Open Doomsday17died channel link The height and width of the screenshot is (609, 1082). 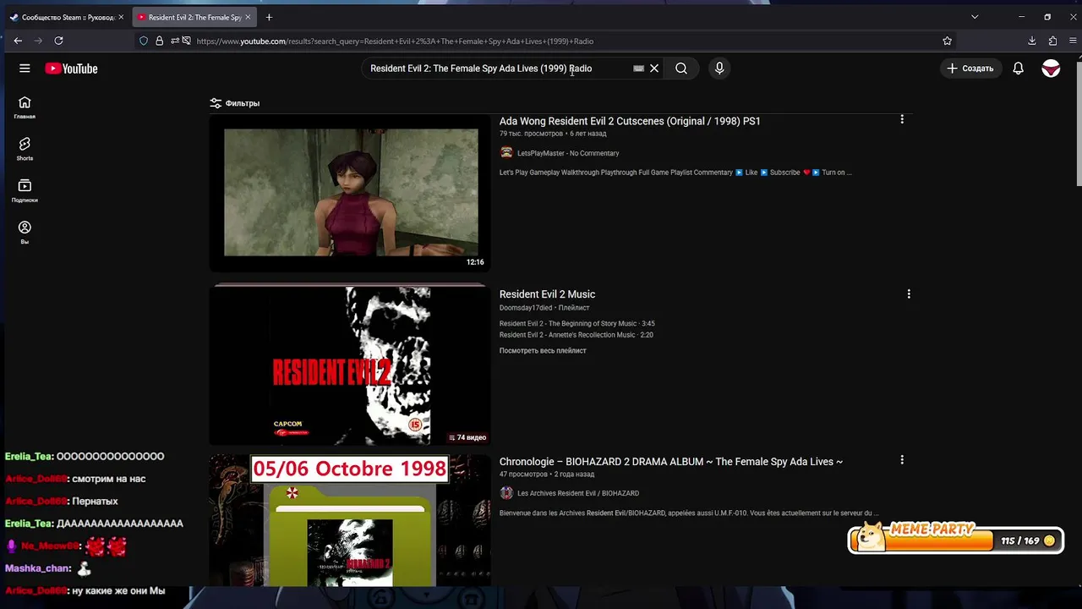tap(526, 308)
